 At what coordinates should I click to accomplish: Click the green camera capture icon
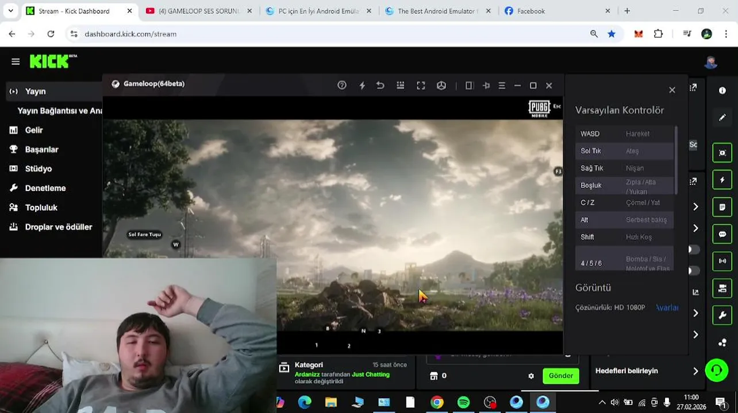(x=722, y=153)
